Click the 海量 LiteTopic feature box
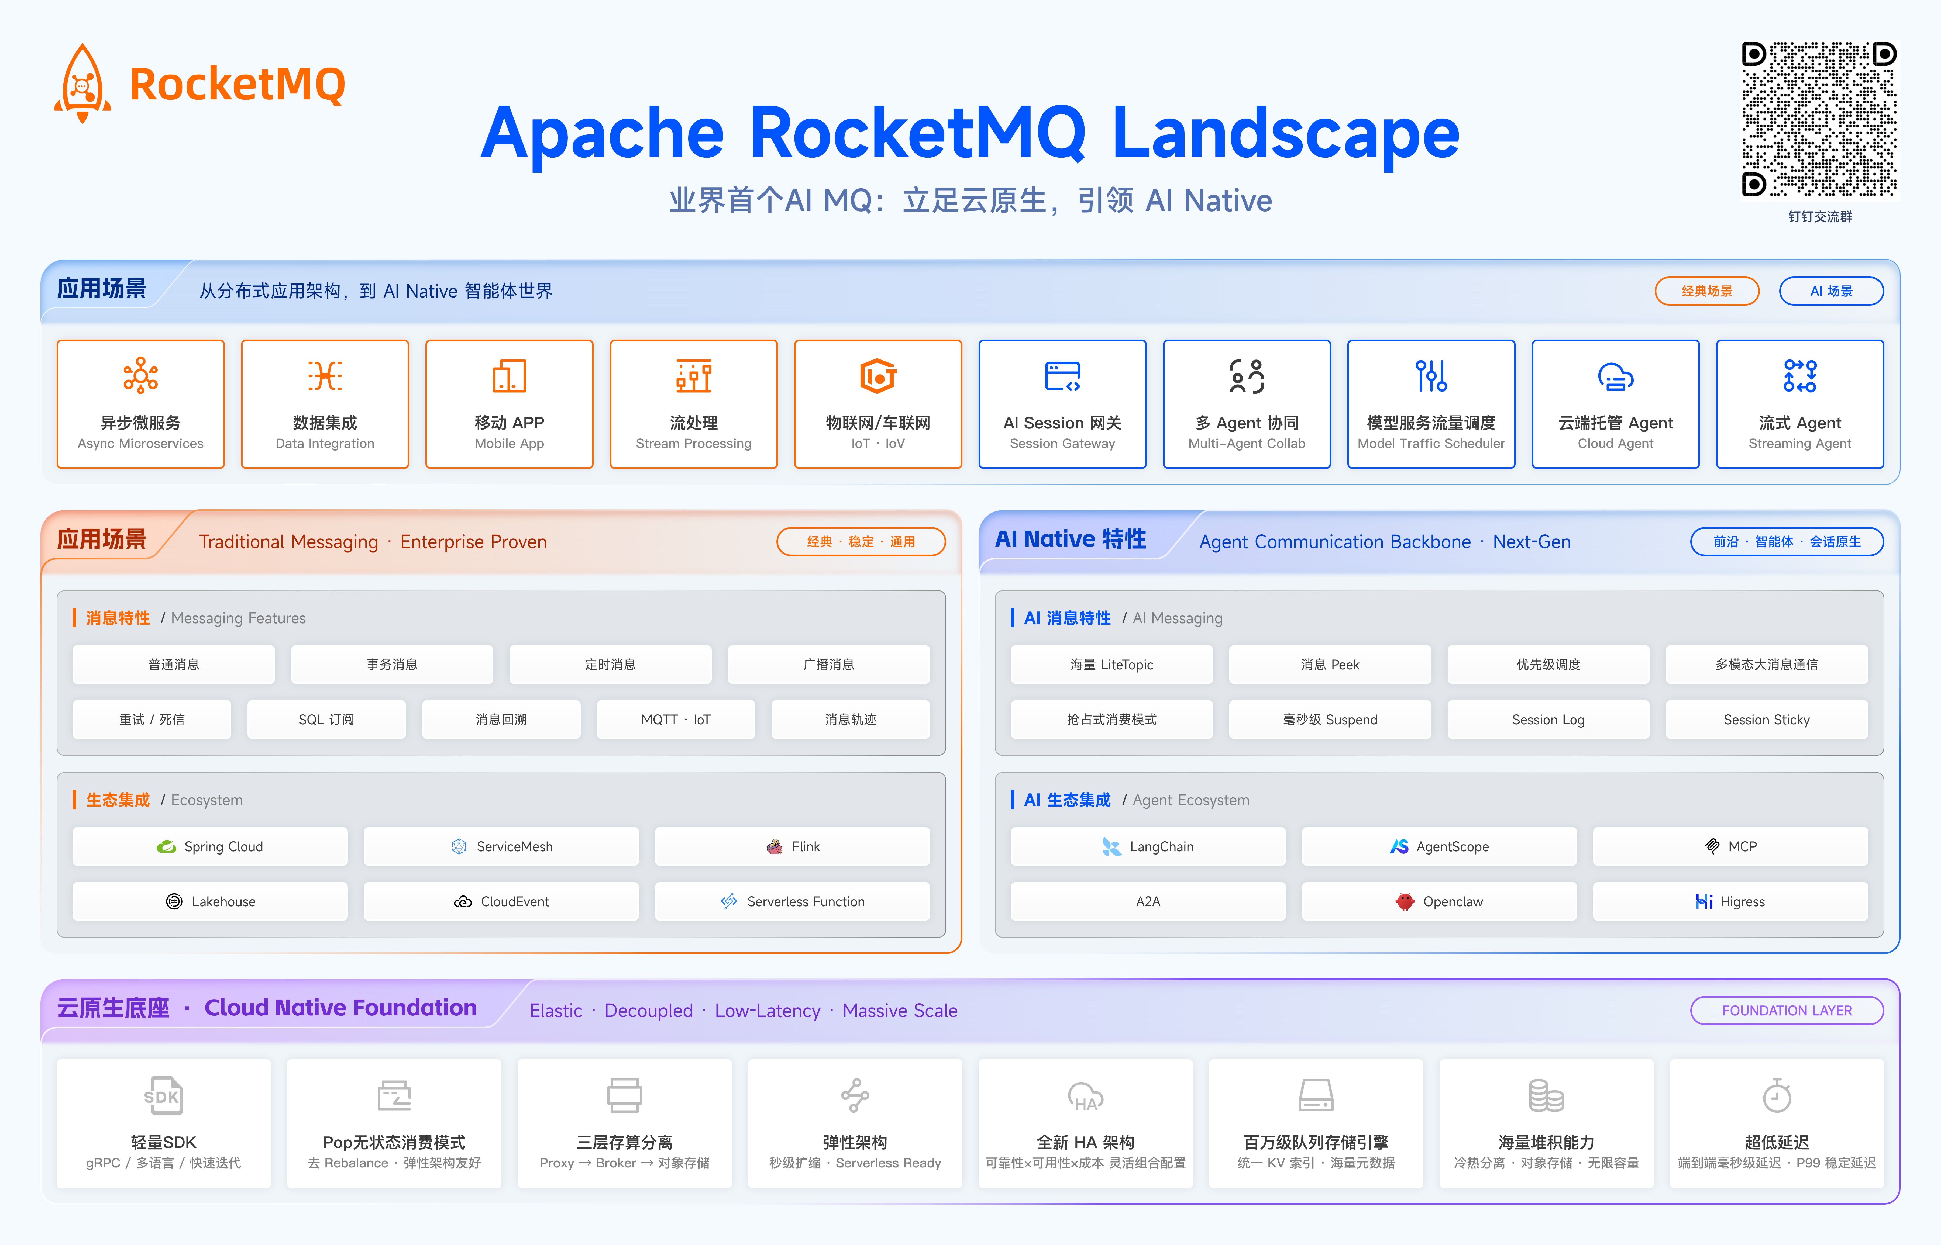The width and height of the screenshot is (1941, 1245). [x=1112, y=665]
